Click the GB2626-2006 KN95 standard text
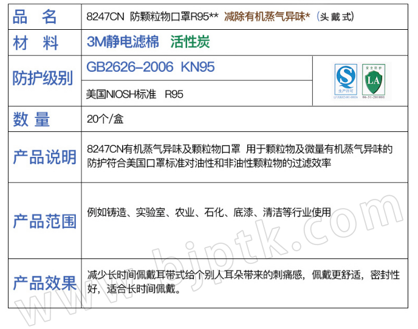This screenshot has width=418, height=329. [150, 67]
